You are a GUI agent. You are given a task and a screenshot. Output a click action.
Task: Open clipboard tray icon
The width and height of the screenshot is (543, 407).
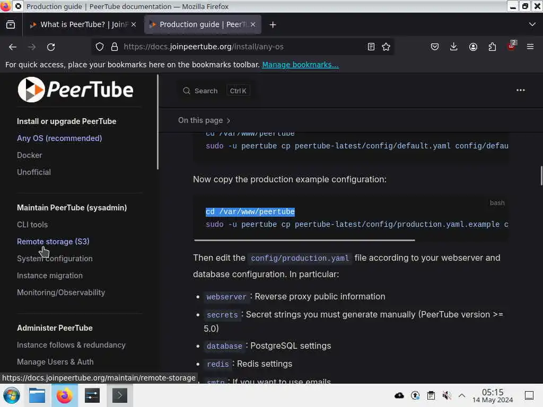pos(431,395)
